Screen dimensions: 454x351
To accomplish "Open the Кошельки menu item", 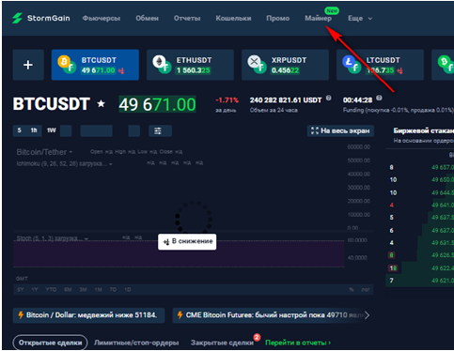I will (x=233, y=19).
